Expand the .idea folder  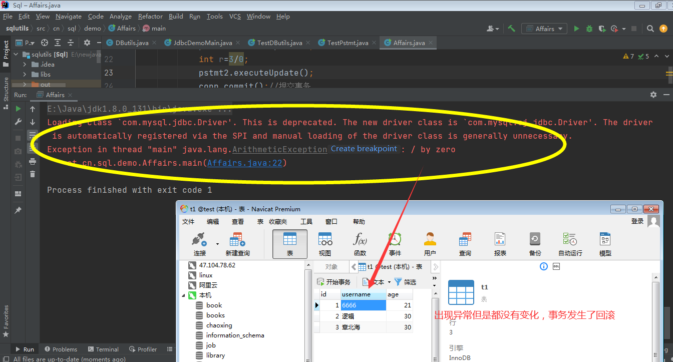click(x=25, y=64)
